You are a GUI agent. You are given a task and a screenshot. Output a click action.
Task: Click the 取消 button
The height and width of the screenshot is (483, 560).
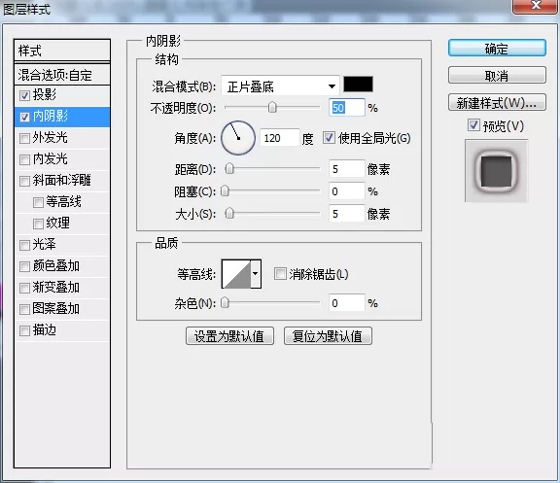(x=497, y=76)
